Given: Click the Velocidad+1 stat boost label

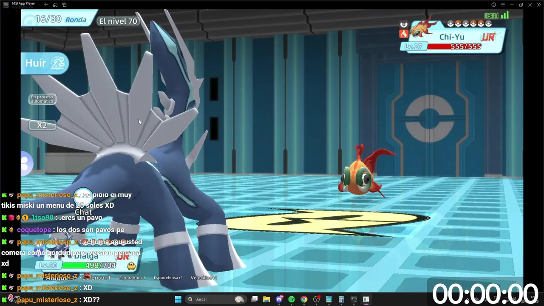Looking at the screenshot, I should tap(204, 278).
